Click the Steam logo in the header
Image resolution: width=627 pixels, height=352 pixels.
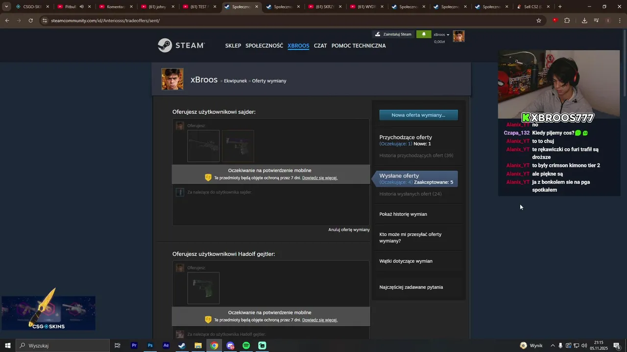click(181, 45)
